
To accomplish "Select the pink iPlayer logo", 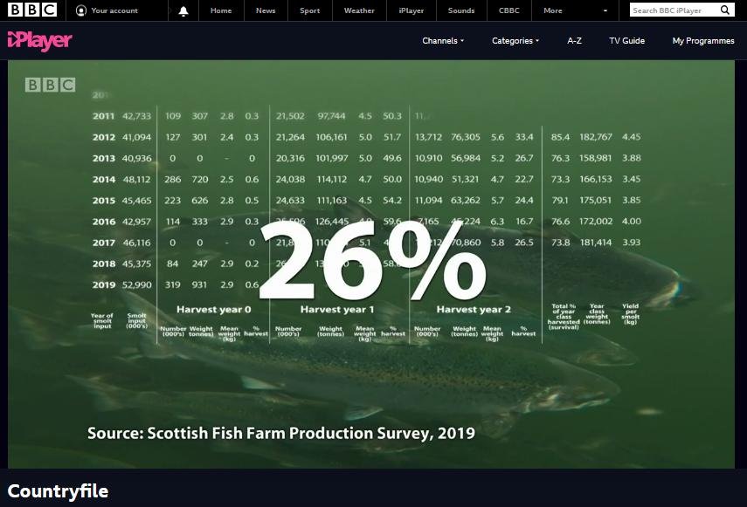I will click(x=39, y=40).
